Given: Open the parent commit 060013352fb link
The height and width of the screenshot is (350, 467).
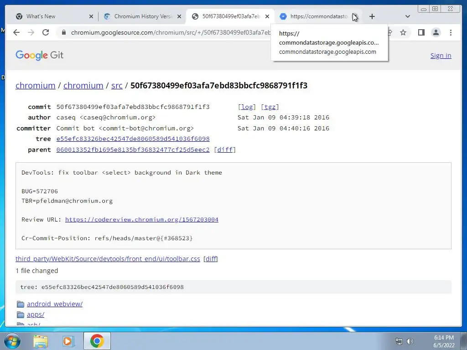Looking at the screenshot, I should [x=133, y=149].
